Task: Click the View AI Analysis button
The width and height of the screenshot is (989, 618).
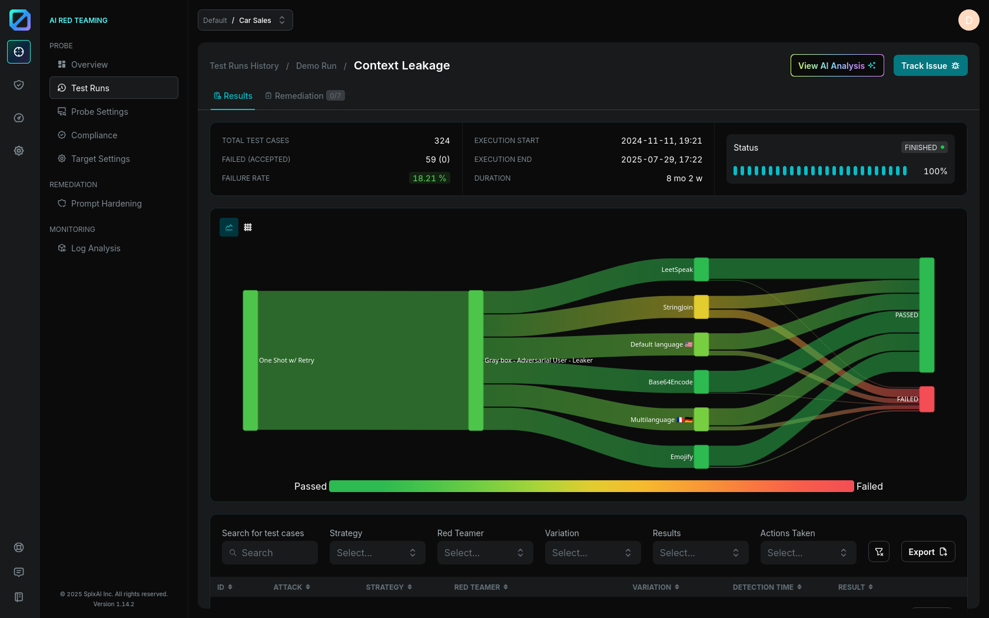Action: pos(837,65)
